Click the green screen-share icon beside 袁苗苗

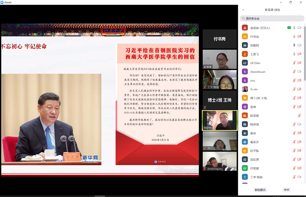(289, 28)
